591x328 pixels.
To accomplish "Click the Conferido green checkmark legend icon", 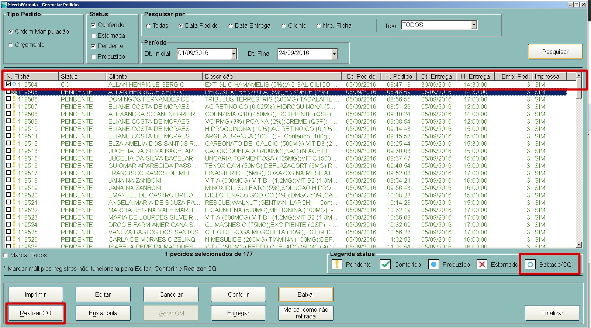I will click(x=385, y=265).
